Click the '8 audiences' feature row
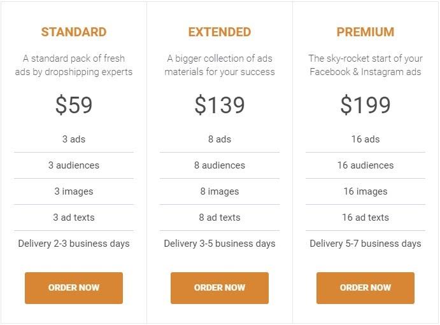 pyautogui.click(x=220, y=165)
